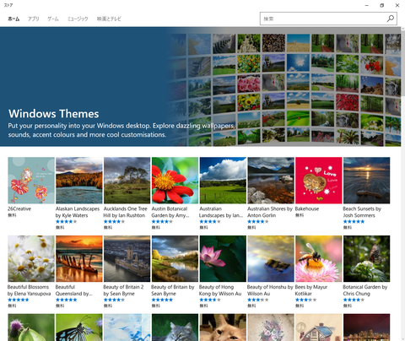Open Bees by Mayur Kotlikar thumbnail

(319, 258)
